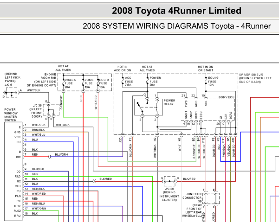This screenshot has height=222, width=279.
Task: Click the "J/C 20" behind instrument cluster label
Action: pyautogui.click(x=169, y=194)
